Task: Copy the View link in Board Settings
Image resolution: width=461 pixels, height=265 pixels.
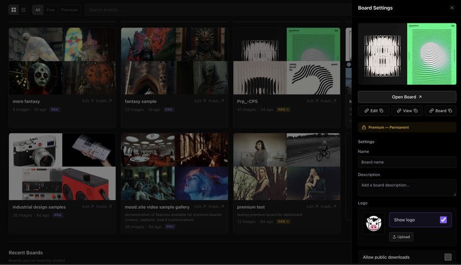Action: coord(407,111)
